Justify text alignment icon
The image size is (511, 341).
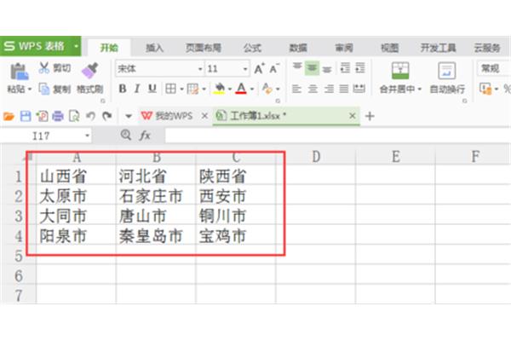click(344, 89)
